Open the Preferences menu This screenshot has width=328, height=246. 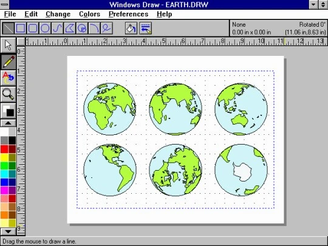click(128, 14)
